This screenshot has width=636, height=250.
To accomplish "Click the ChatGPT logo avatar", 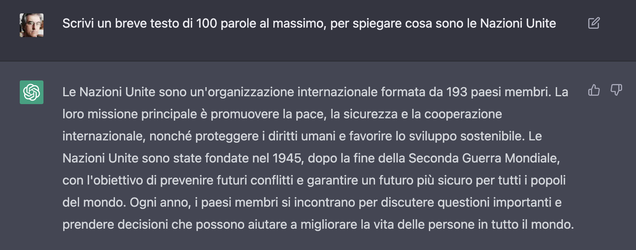I will click(x=32, y=92).
